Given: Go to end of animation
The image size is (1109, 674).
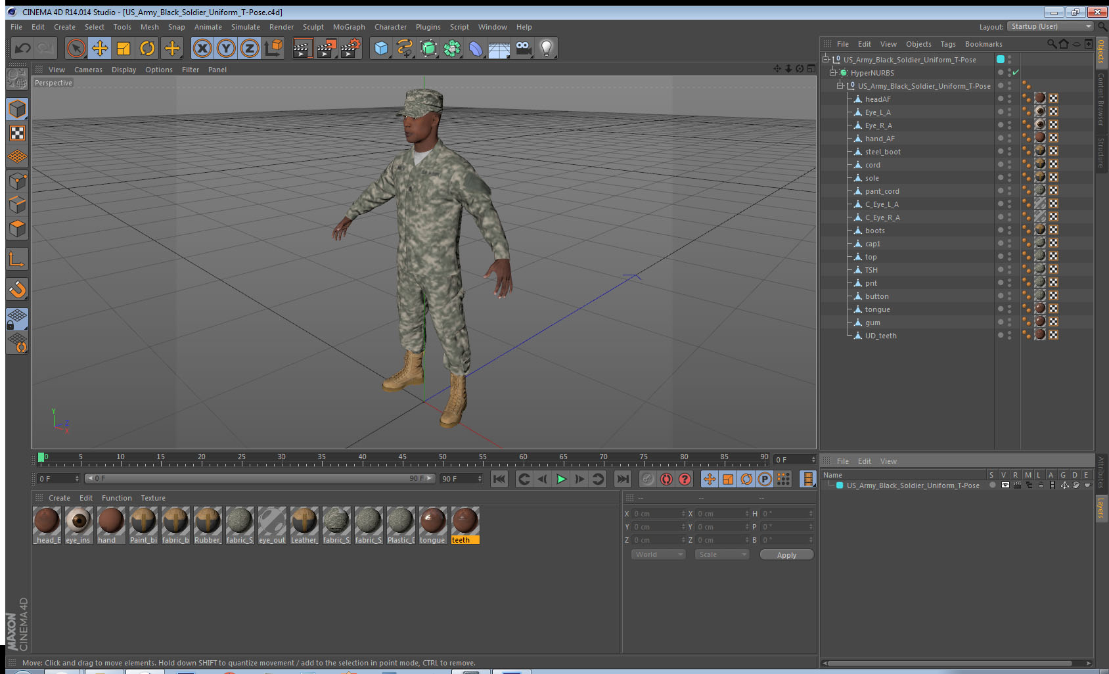Looking at the screenshot, I should 622,479.
